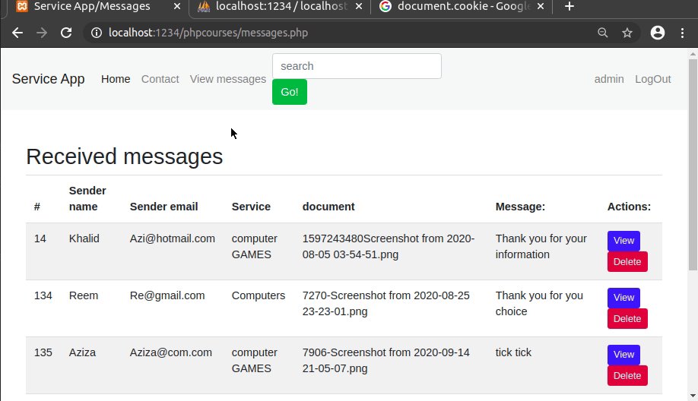Open the Contact nav link
This screenshot has height=401, width=698.
[x=160, y=79]
